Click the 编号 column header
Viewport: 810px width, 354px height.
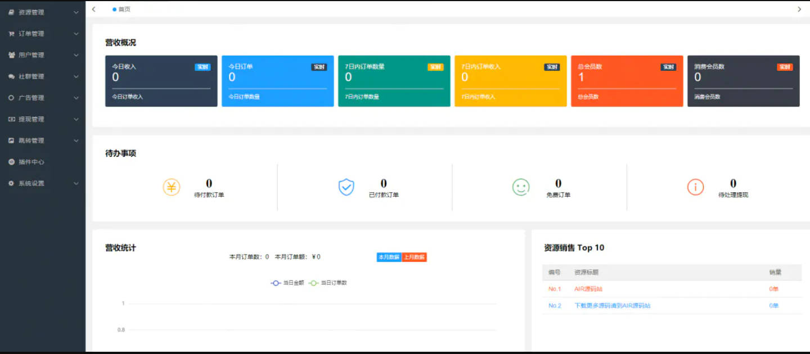[x=555, y=273]
